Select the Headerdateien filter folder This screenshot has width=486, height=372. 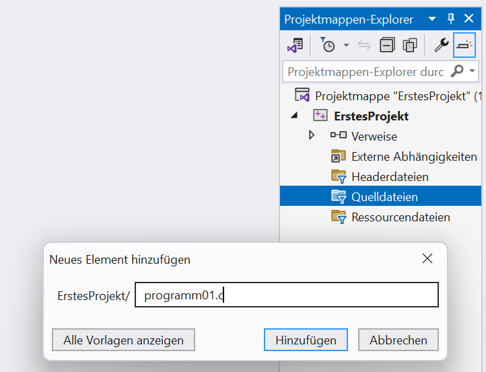coord(390,177)
